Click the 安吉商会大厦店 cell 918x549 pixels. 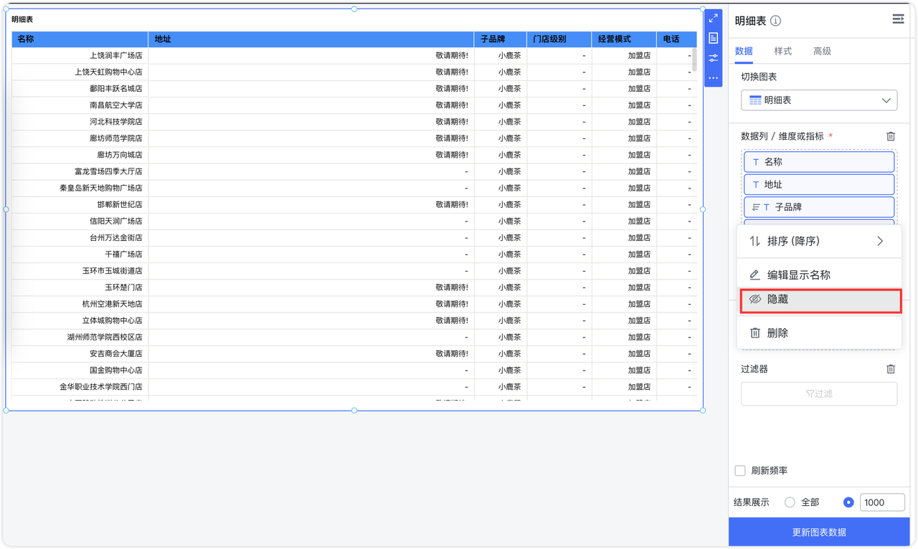(x=80, y=353)
